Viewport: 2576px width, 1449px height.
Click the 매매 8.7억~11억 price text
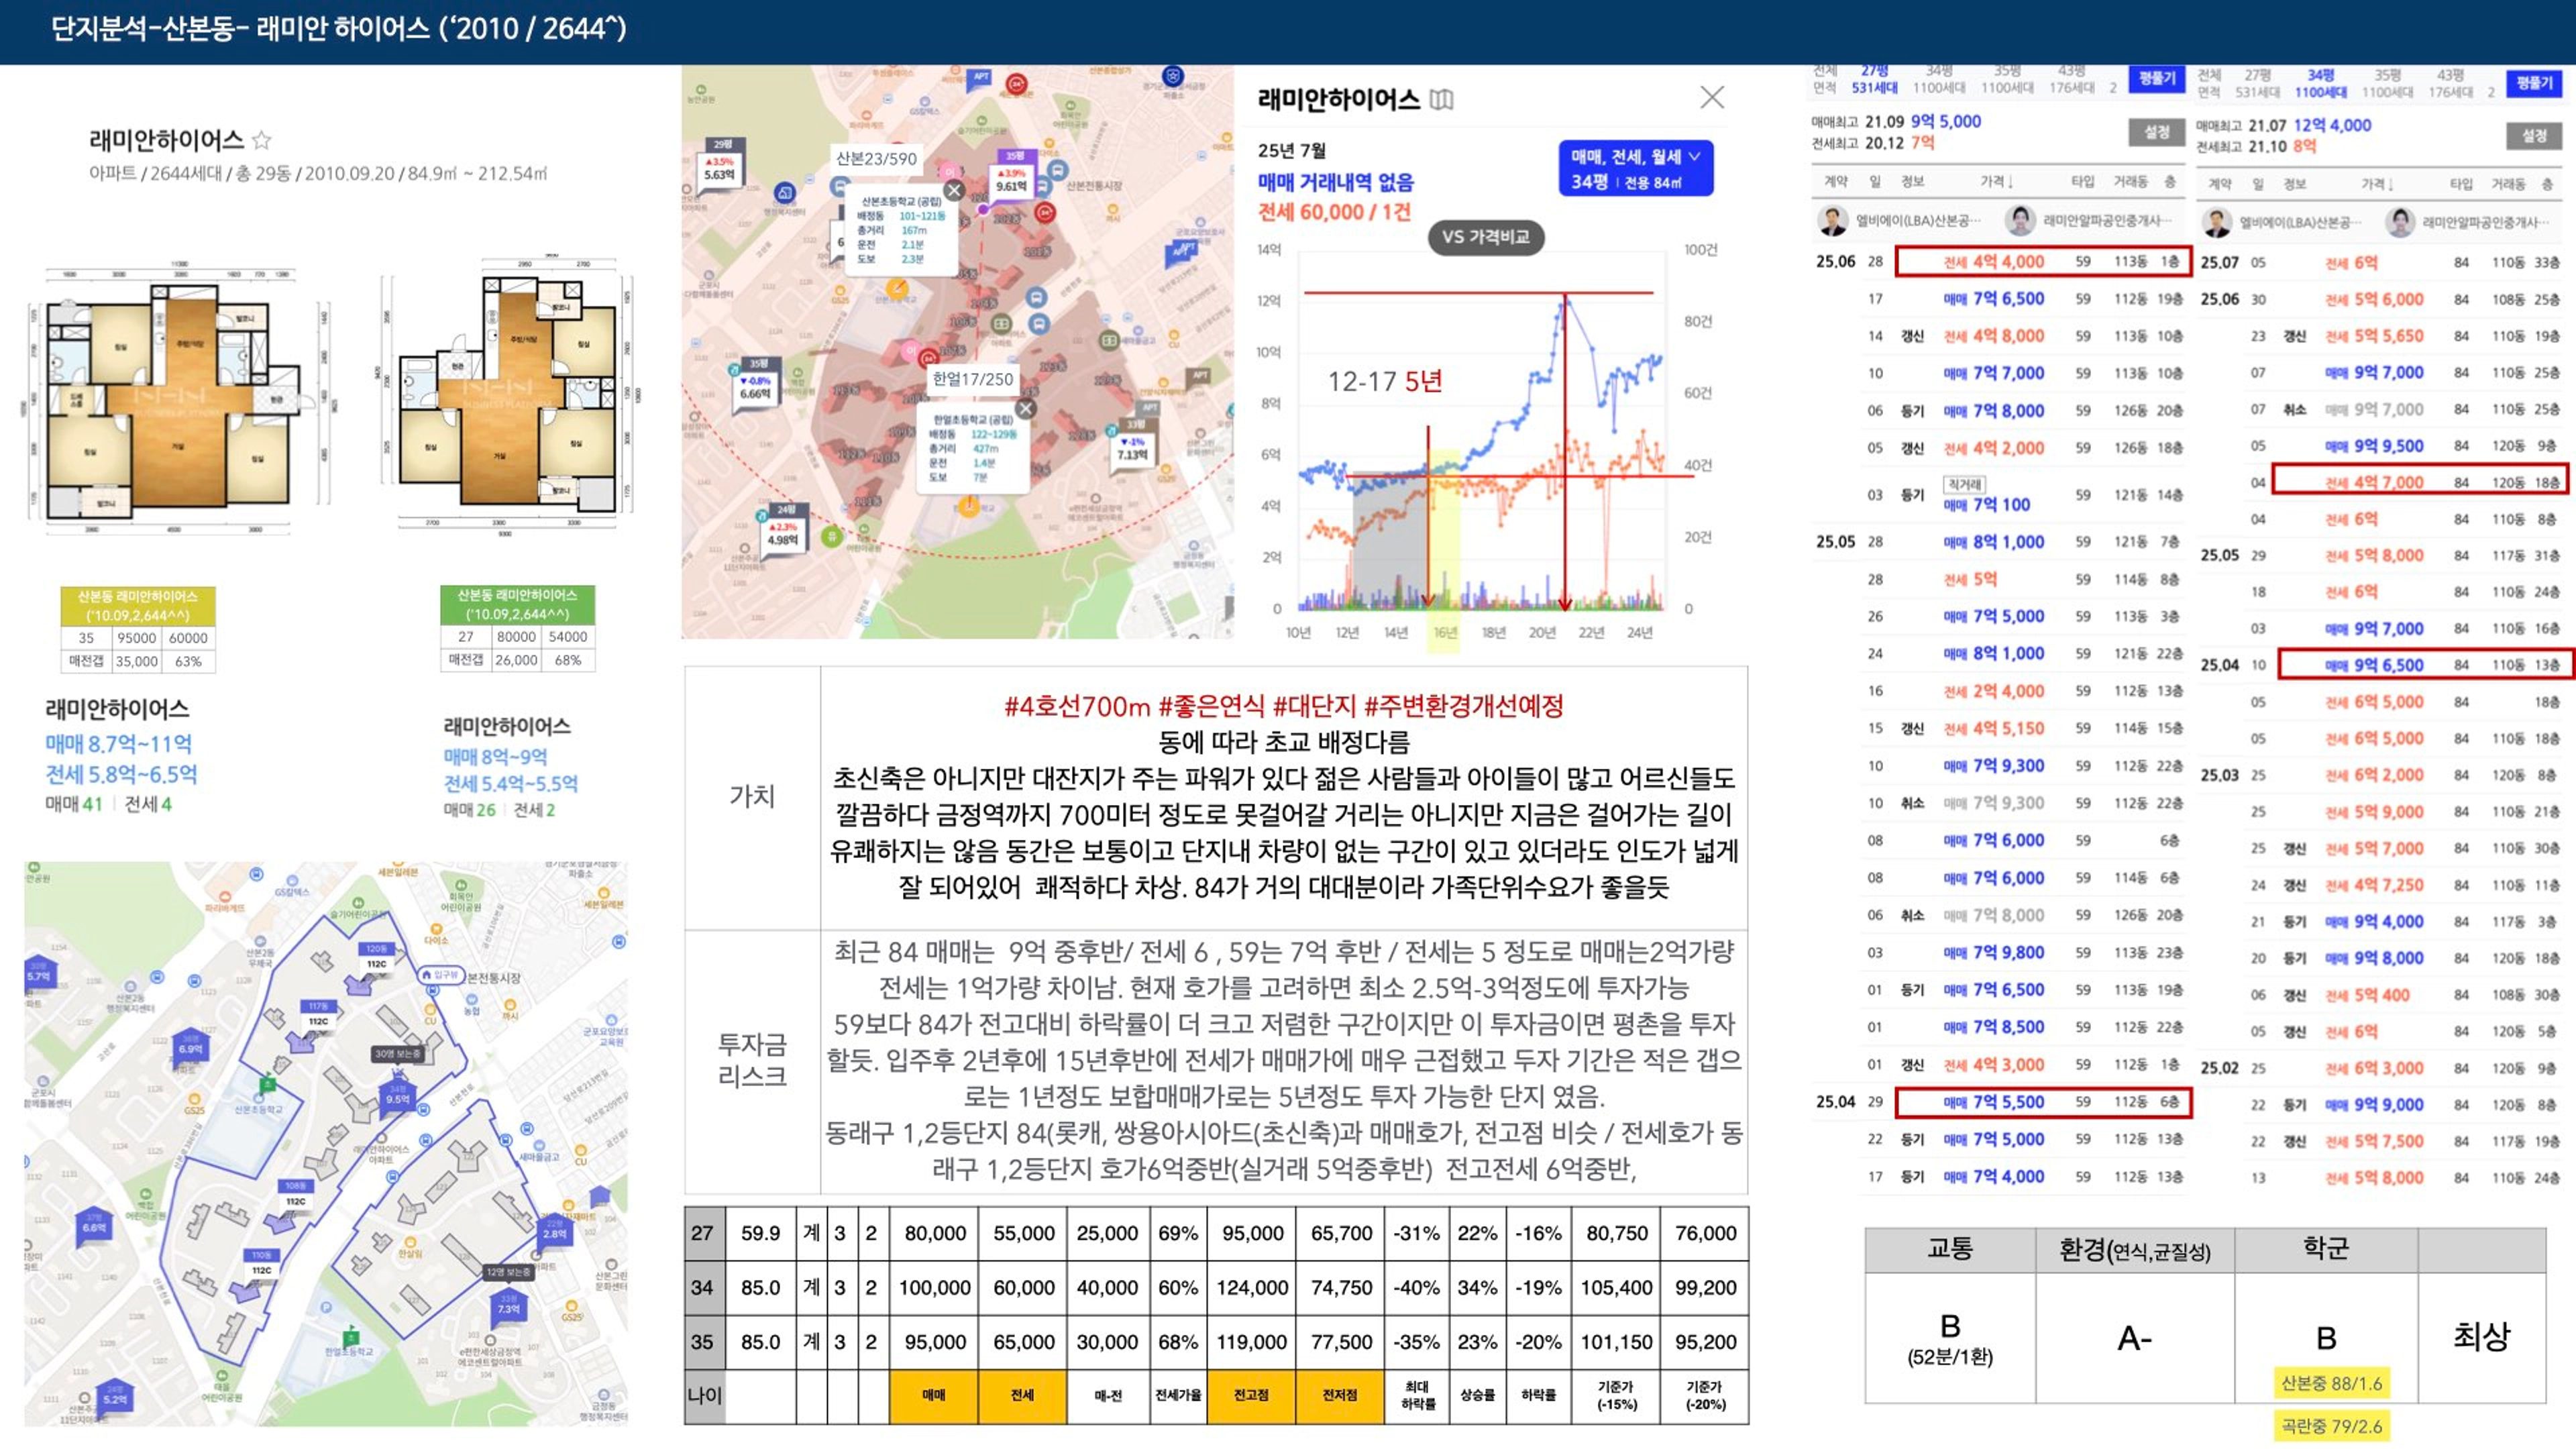118,743
